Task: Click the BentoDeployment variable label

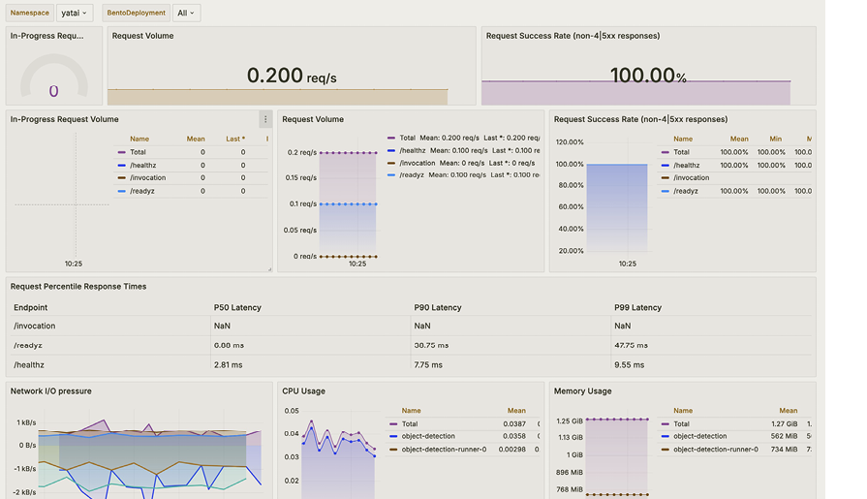Action: coord(136,13)
